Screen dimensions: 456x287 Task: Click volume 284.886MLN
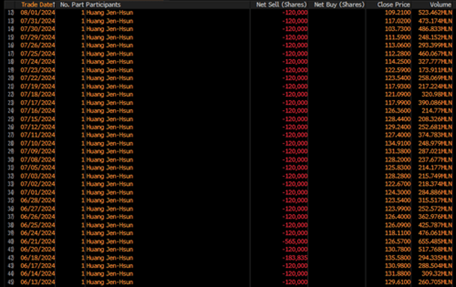[x=436, y=192]
